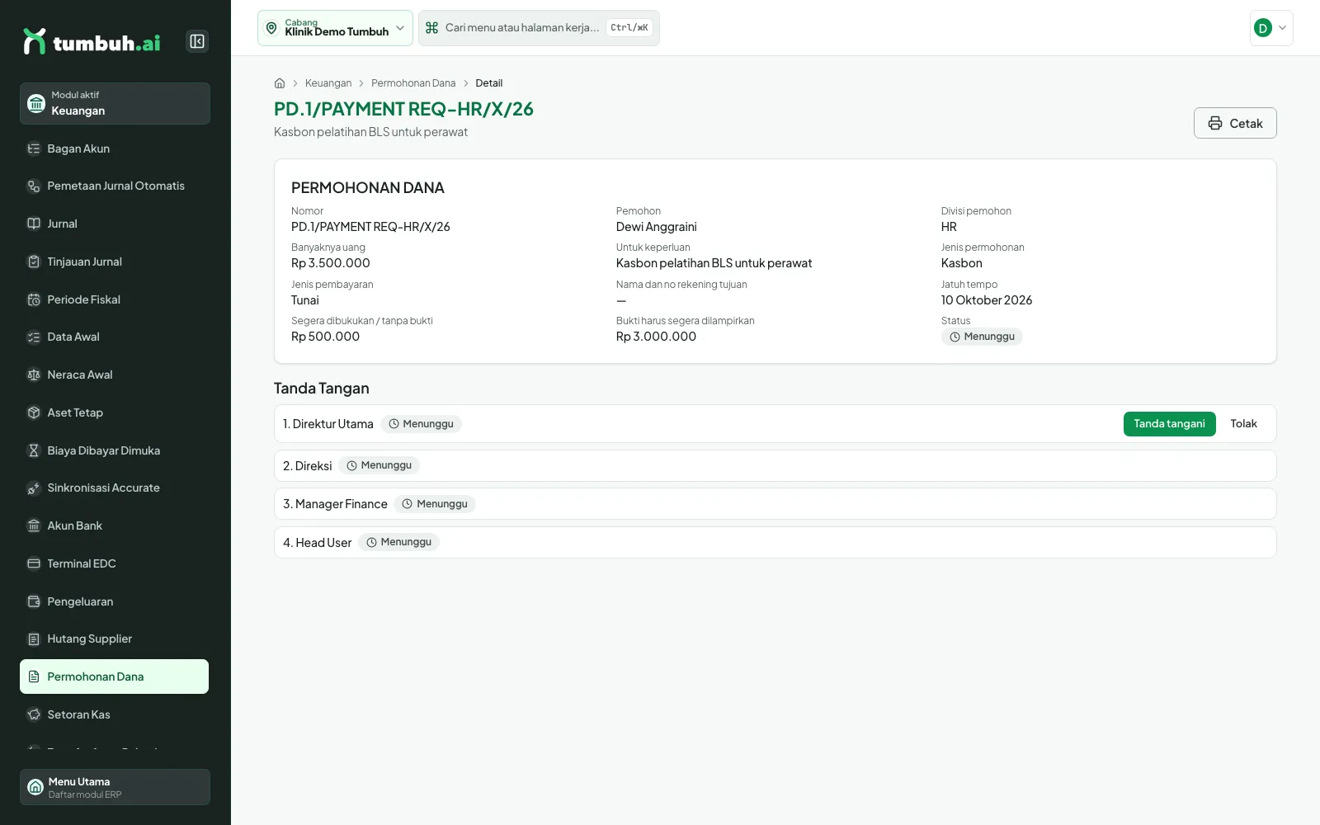Click the 10 Oktober 2026 due date
This screenshot has height=825, width=1320.
[x=987, y=300]
